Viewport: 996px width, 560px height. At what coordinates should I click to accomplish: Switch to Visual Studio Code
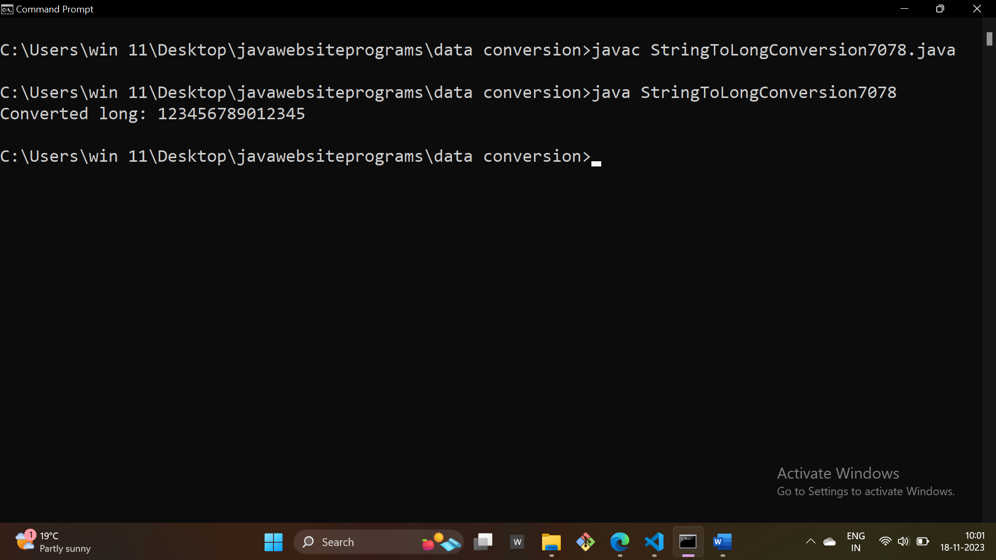tap(654, 542)
